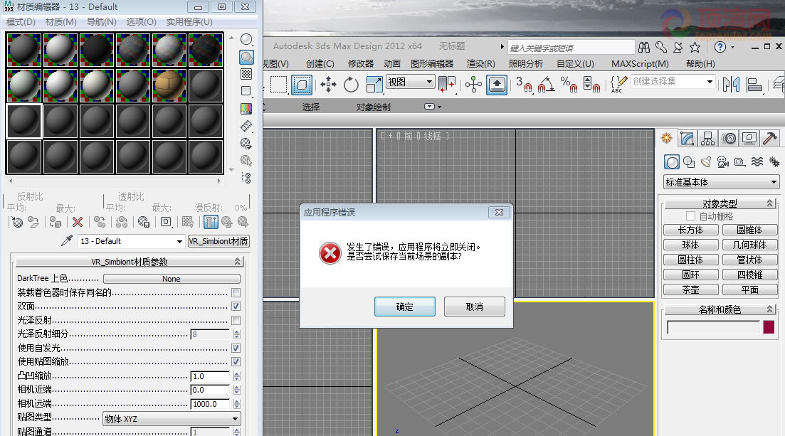Image resolution: width=785 pixels, height=436 pixels.
Task: Increment the 相机远端 spinner
Action: point(237,402)
